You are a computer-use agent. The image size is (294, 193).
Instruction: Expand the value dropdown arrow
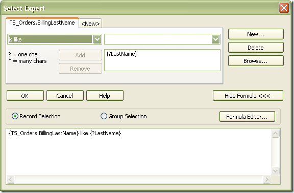(x=215, y=39)
